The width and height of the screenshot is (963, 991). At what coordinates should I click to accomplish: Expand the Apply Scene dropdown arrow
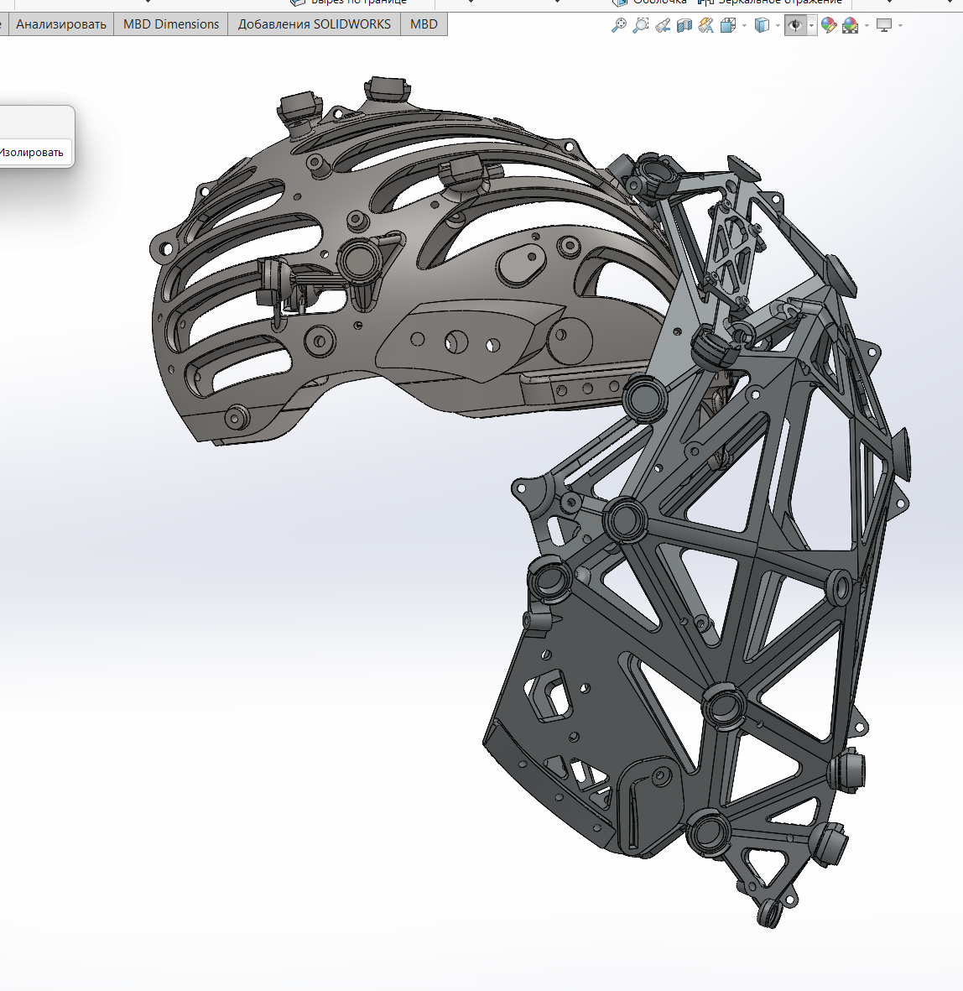point(867,26)
